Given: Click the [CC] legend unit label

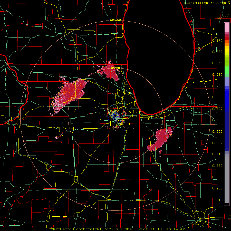Looking at the screenshot, I should click(x=219, y=18).
